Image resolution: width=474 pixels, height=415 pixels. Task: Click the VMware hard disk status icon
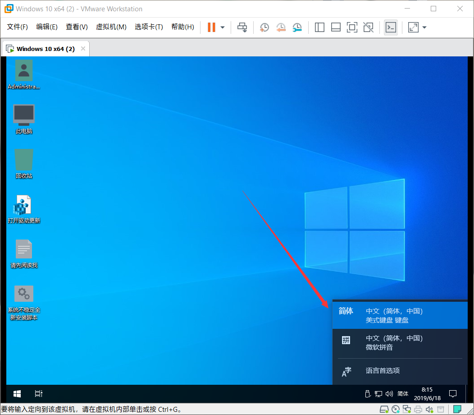click(384, 410)
